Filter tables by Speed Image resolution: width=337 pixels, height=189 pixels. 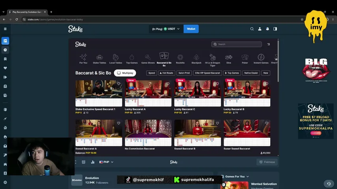click(152, 73)
